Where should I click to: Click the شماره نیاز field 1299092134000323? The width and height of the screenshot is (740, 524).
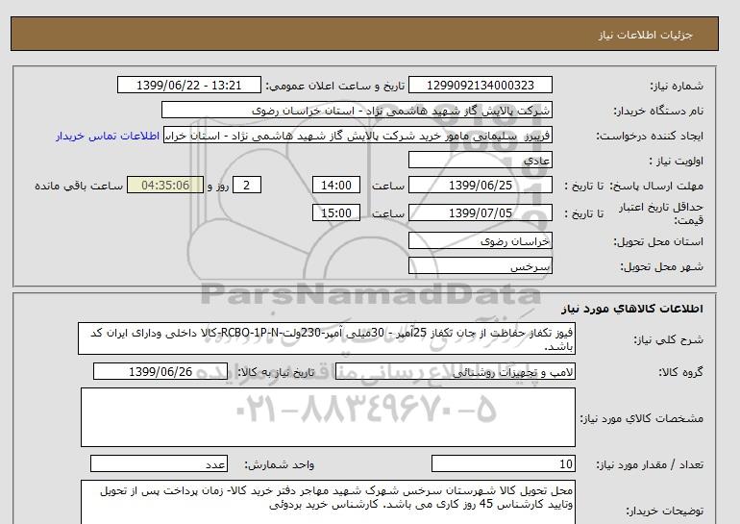point(480,86)
